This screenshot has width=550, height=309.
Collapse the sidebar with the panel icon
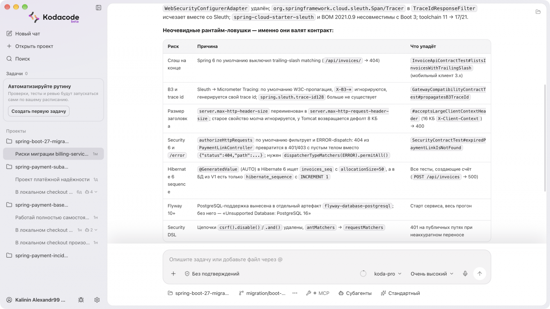click(x=98, y=8)
